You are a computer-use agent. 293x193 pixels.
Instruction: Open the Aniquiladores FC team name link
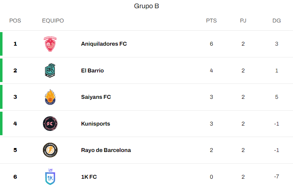pos(104,44)
